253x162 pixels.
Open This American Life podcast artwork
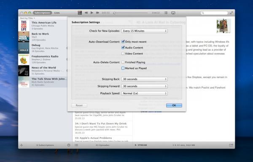click(x=24, y=26)
